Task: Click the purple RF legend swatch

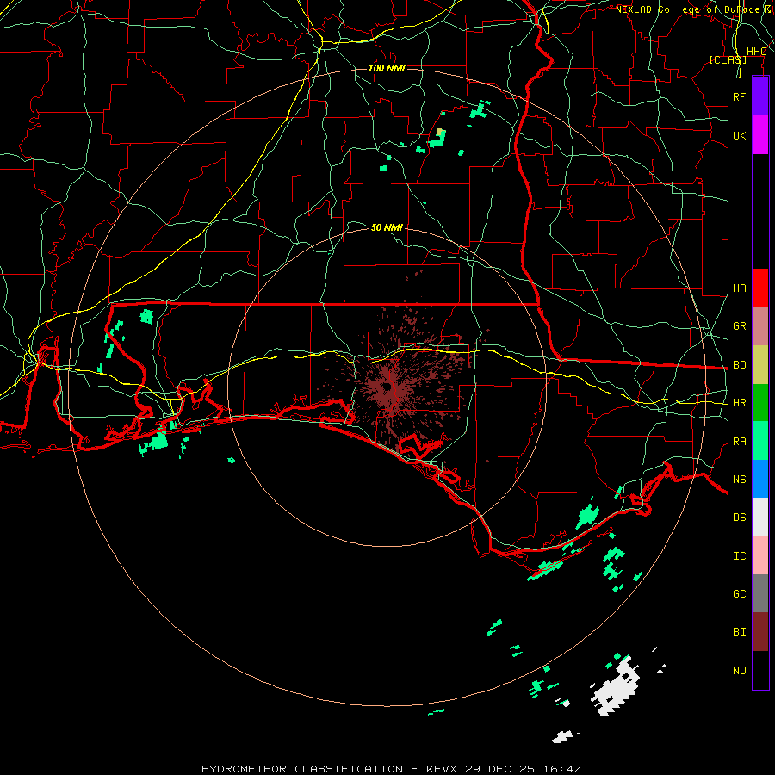Action: tap(760, 96)
